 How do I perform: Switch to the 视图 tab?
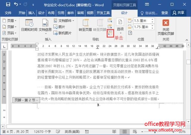[x=90, y=13]
